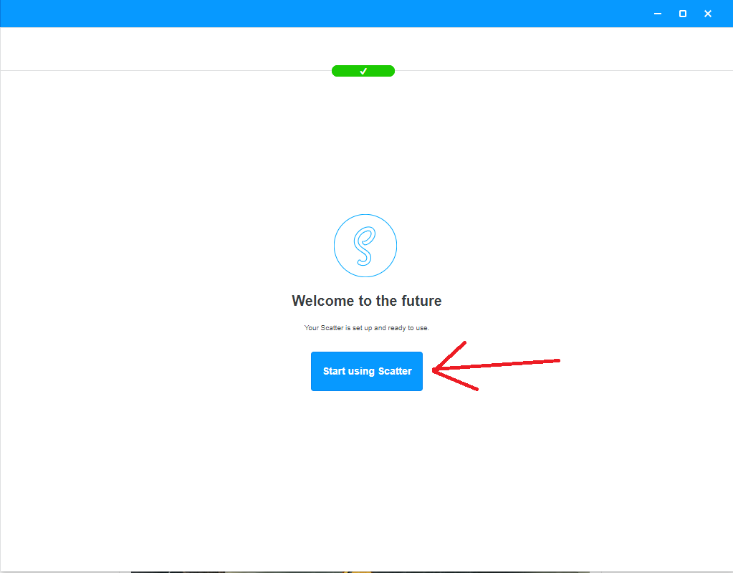Click the Scatter S logo icon
The height and width of the screenshot is (573, 733).
[365, 246]
